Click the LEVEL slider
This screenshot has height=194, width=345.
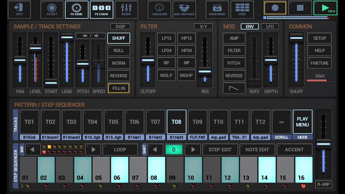point(35,60)
